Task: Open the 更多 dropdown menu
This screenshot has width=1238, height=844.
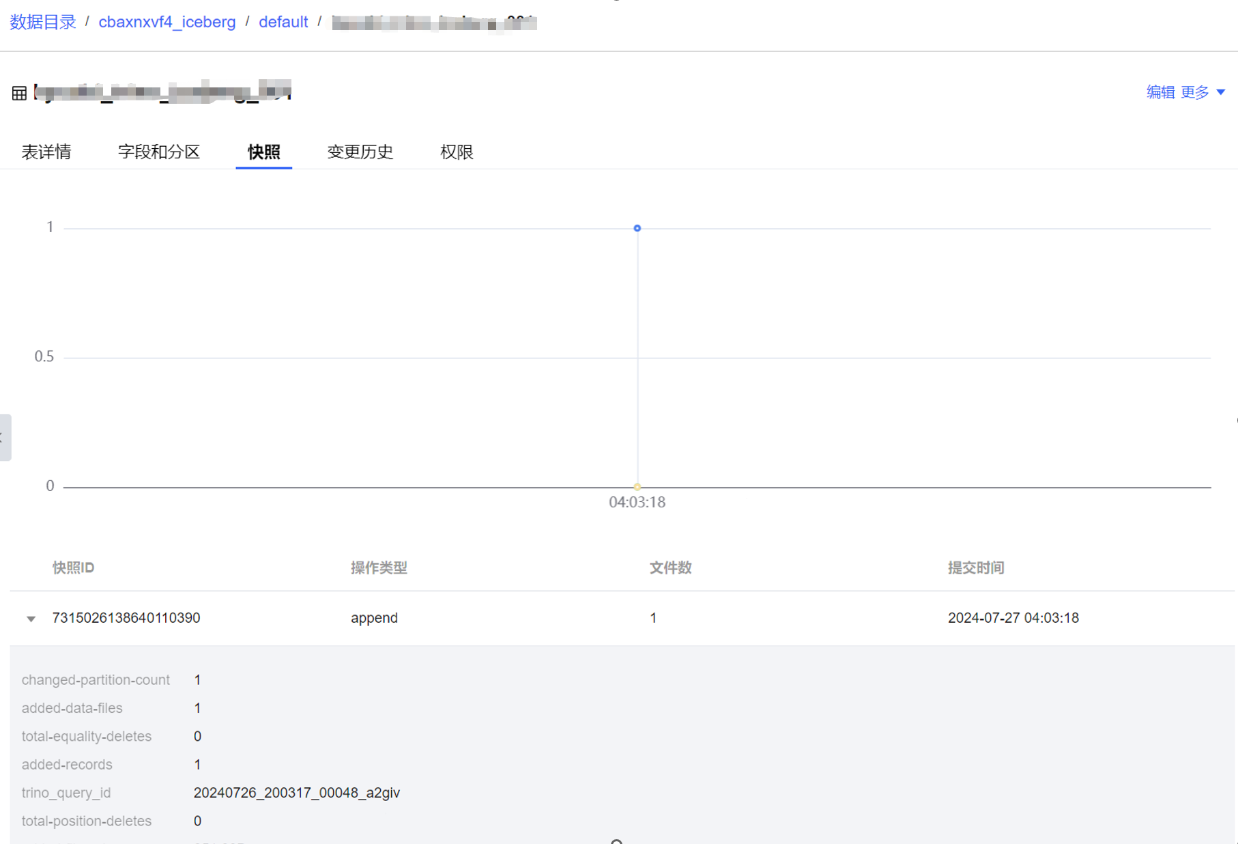Action: (x=1203, y=92)
